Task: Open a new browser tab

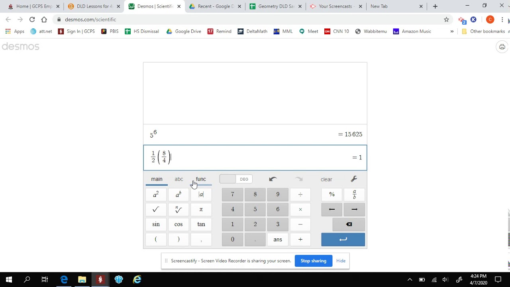Action: tap(435, 6)
